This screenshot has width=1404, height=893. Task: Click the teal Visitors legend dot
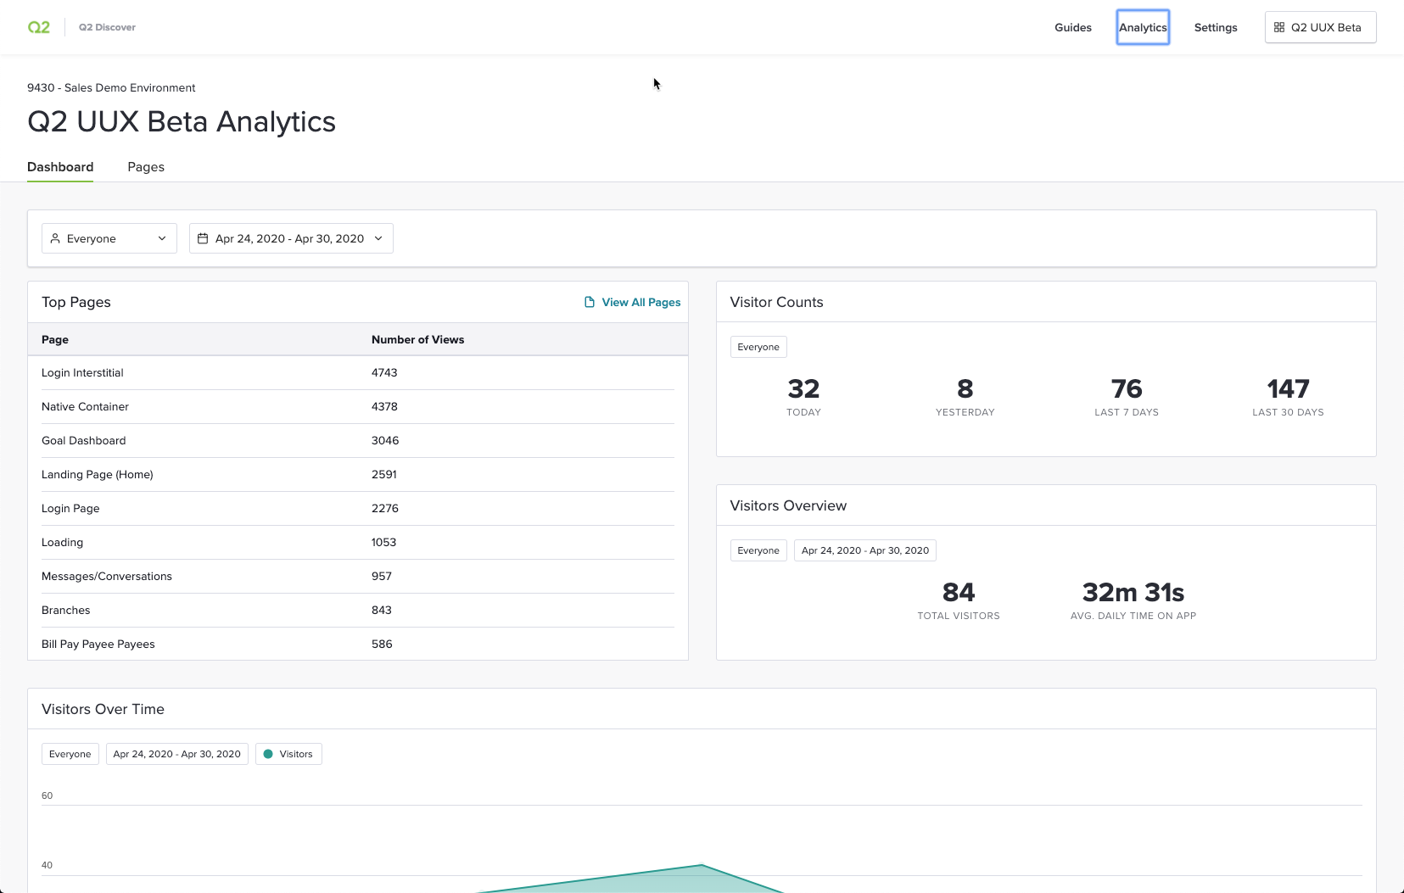coord(268,754)
